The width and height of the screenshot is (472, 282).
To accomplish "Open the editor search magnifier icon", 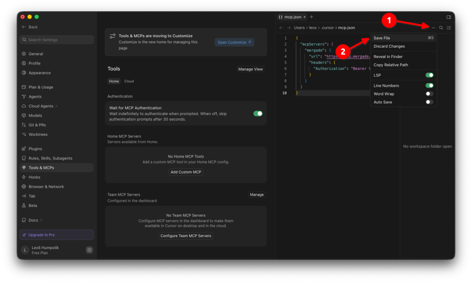I will 441,28.
